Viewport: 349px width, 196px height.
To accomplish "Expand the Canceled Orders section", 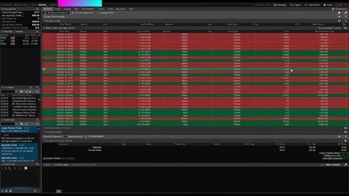I will pos(44,128).
